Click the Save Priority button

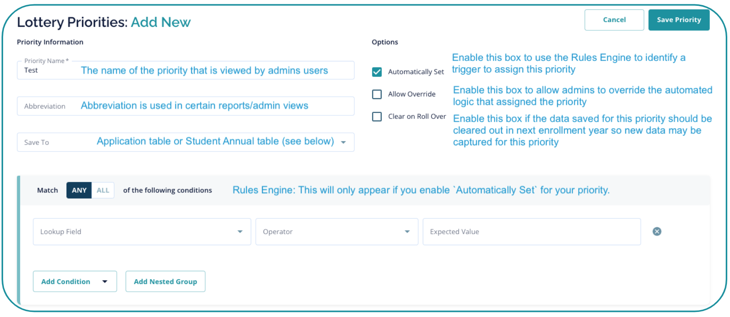679,20
